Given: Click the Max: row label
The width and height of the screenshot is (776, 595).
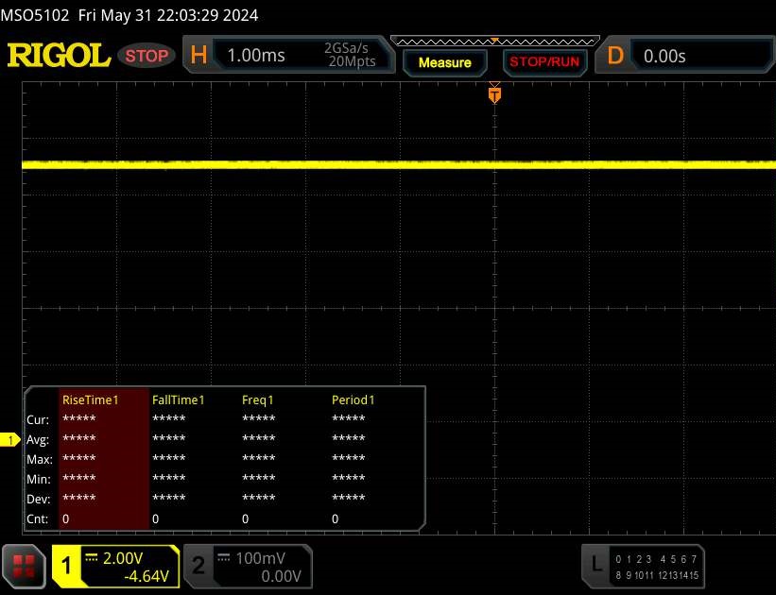Looking at the screenshot, I should coord(40,460).
